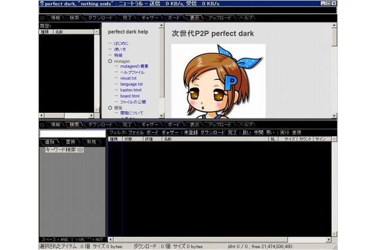
Task: Toggle the 完了 filter in the filter bar
Action: pos(232,133)
